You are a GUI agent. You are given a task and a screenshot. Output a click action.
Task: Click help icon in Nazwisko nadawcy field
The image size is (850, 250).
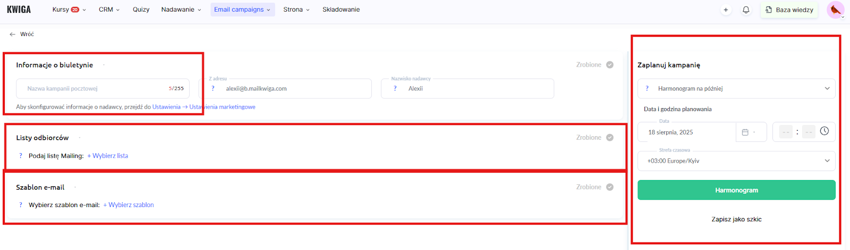tap(395, 88)
